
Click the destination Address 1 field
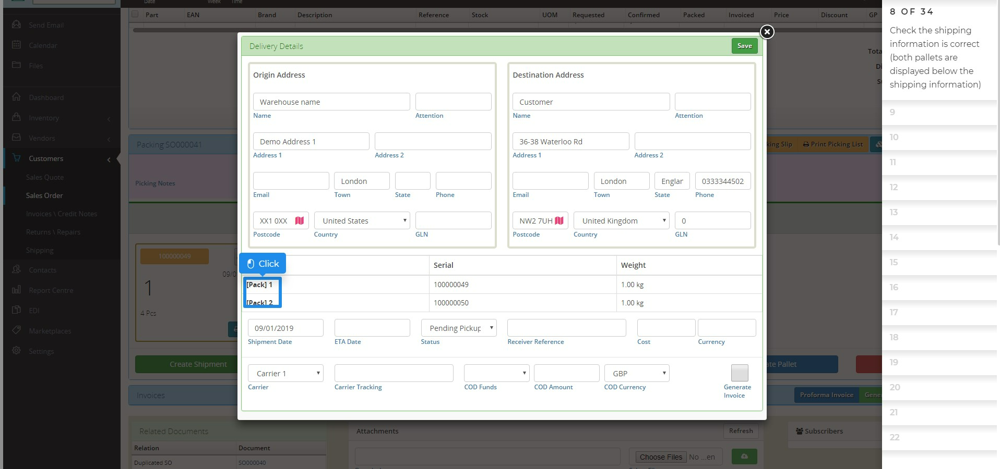[x=570, y=141]
